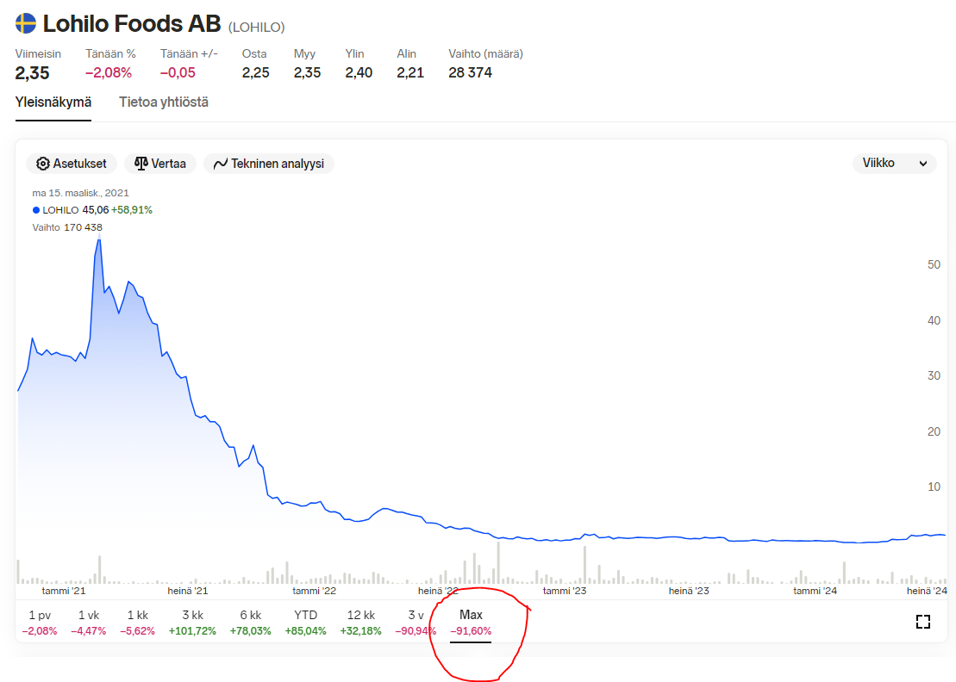Click the Myy price 2,35
The width and height of the screenshot is (956, 682).
[307, 72]
